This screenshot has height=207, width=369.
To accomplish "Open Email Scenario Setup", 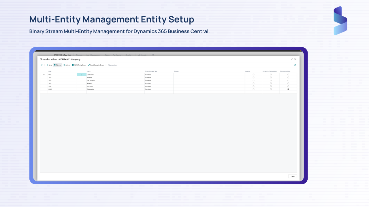I will tap(96, 65).
